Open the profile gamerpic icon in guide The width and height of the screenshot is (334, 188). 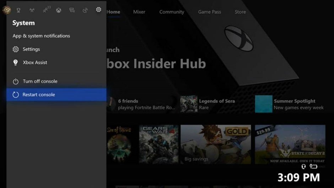pos(6,10)
